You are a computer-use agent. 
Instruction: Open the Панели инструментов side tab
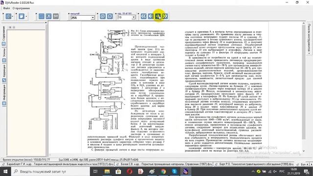pos(309,39)
